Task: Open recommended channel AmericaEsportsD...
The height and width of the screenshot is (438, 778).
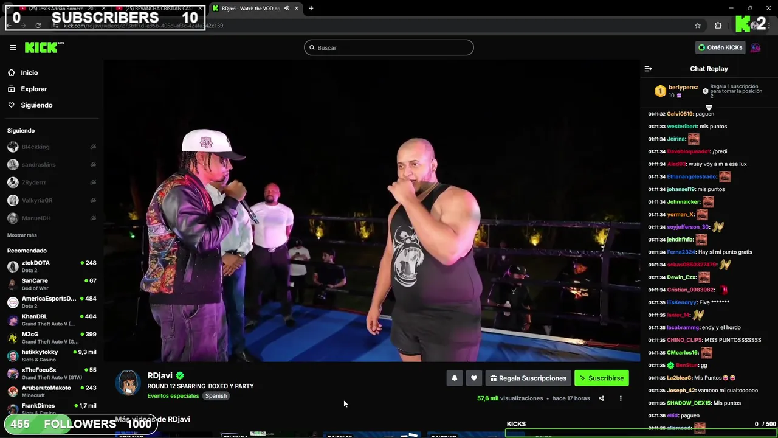Action: pos(52,302)
